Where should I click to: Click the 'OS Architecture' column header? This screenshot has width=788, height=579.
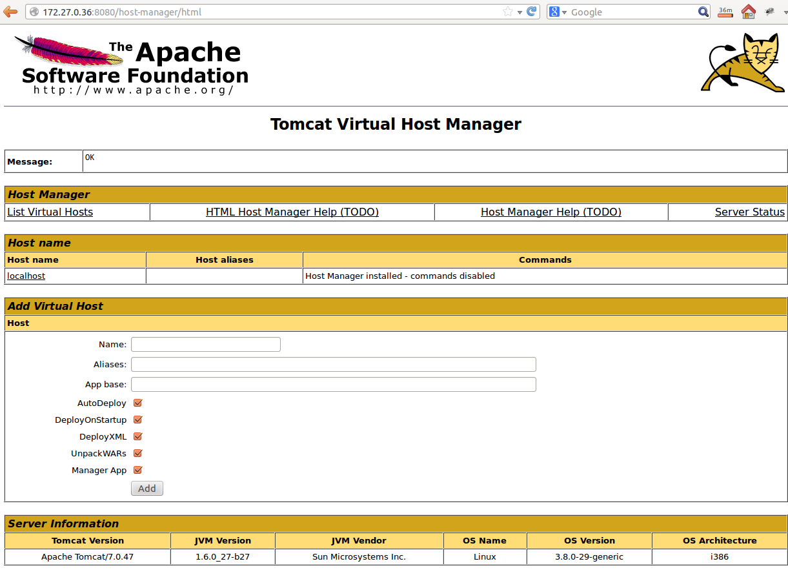(720, 540)
